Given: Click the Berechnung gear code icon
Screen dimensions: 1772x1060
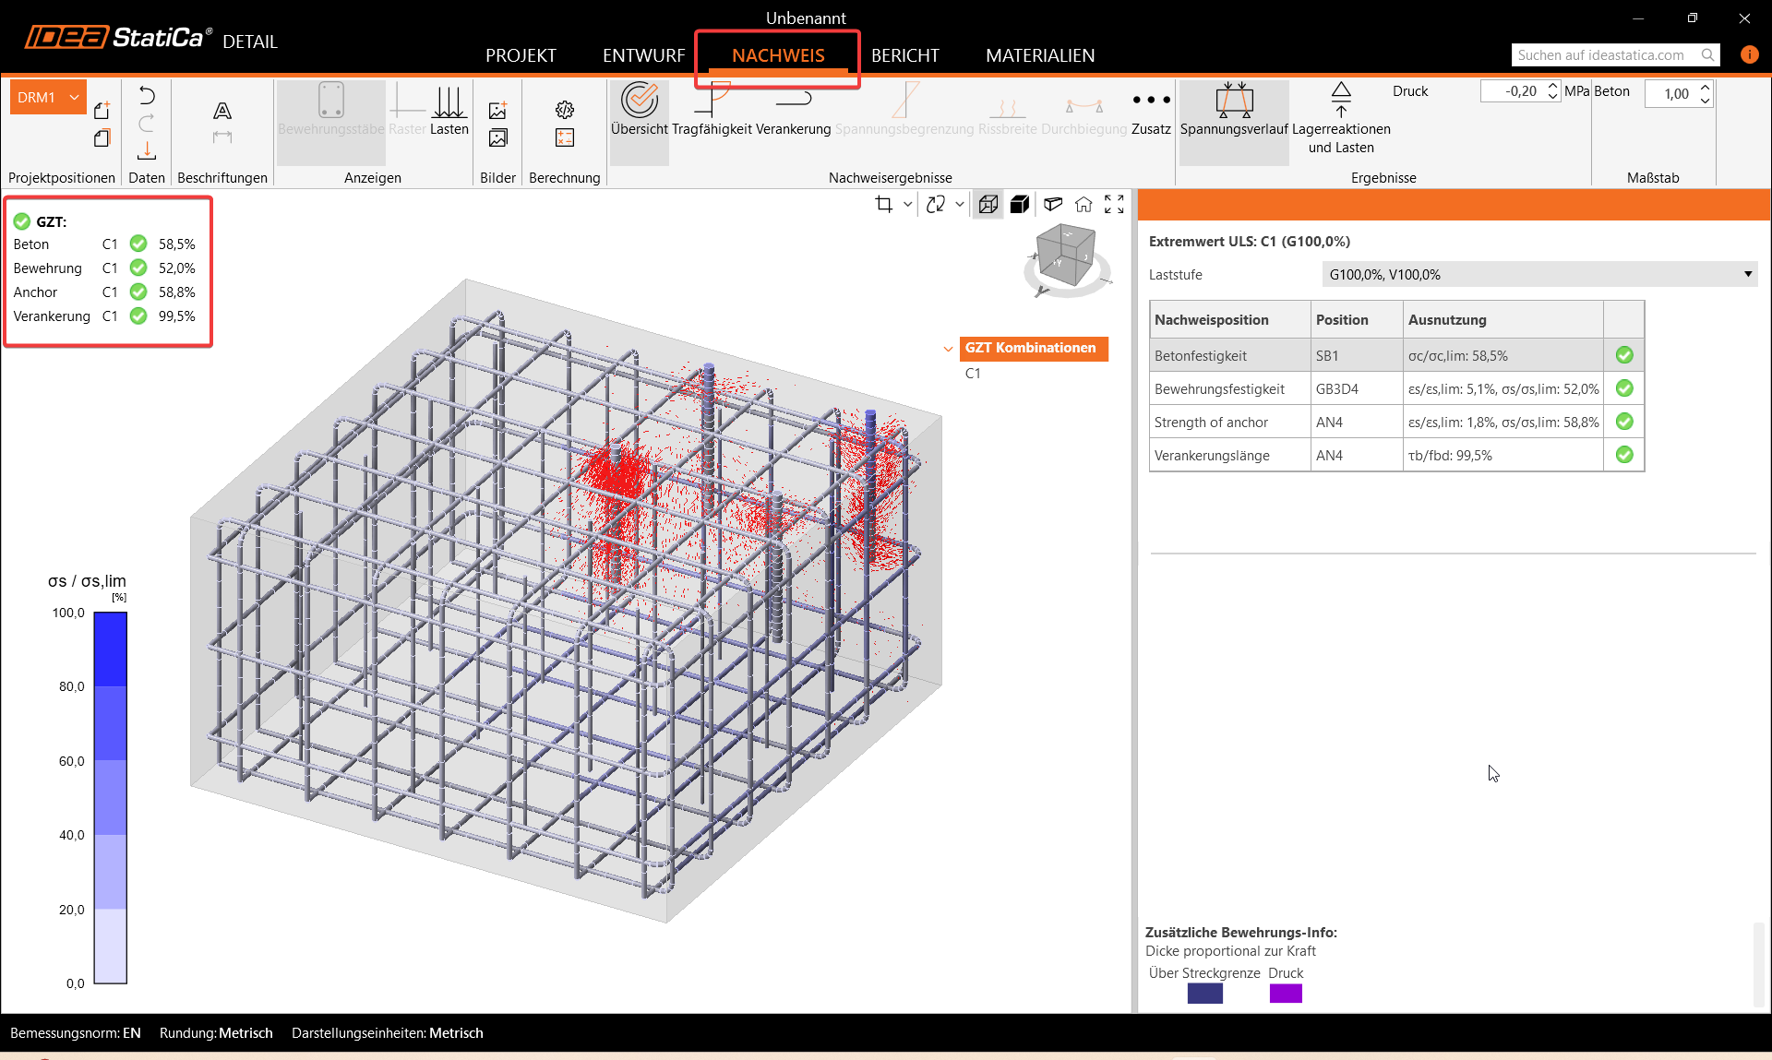Looking at the screenshot, I should coord(564,111).
